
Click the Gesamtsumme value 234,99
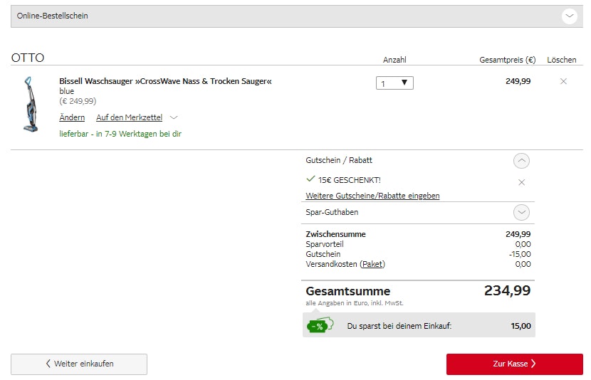point(507,290)
